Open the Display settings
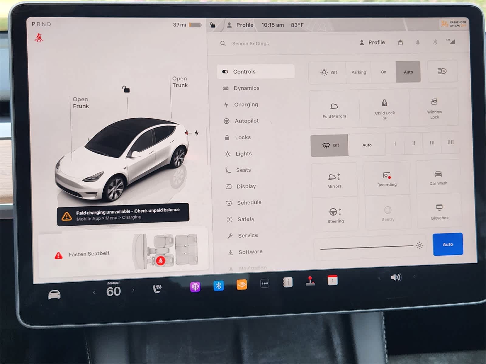Screen dimensions: 486x364 (241, 186)
